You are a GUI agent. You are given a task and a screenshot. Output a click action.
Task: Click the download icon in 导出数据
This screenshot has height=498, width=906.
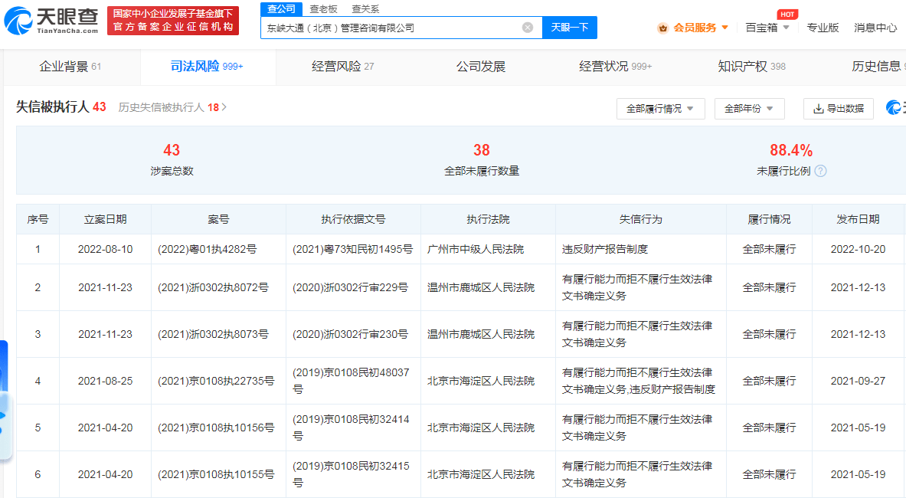pos(818,109)
